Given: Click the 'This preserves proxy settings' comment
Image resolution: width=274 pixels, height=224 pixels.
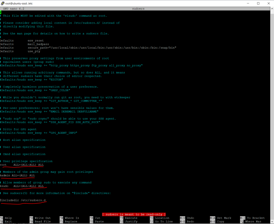Looking at the screenshot, I should point(55,58).
